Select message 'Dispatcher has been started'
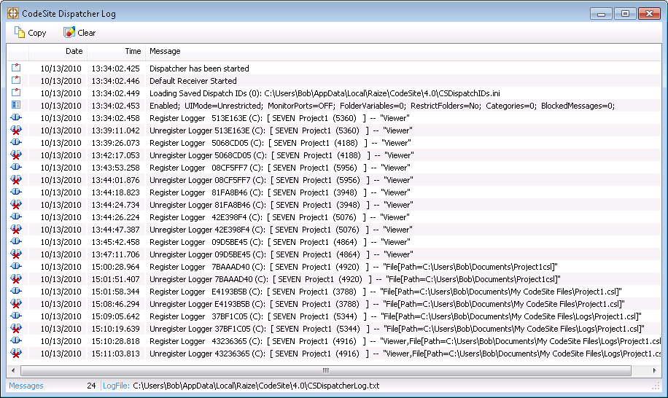The height and width of the screenshot is (398, 668). tap(199, 69)
